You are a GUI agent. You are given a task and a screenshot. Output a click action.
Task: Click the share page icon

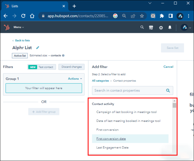click(x=133, y=16)
